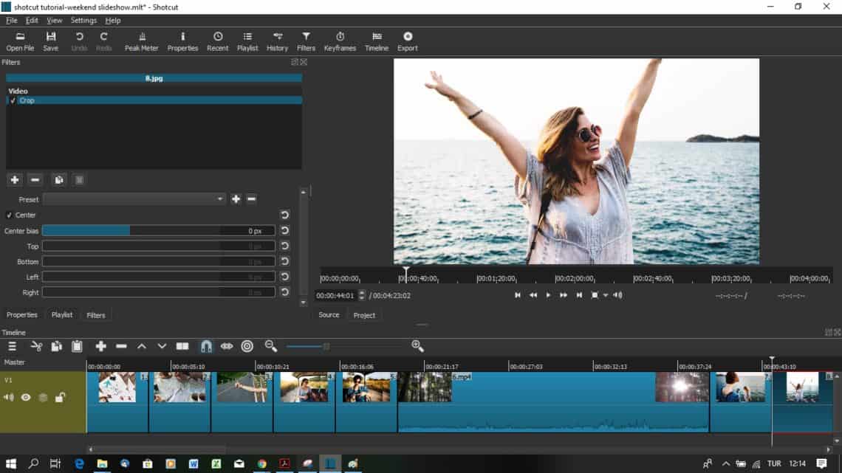The image size is (842, 473).
Task: Append a clip using the plus icon
Action: tap(100, 346)
